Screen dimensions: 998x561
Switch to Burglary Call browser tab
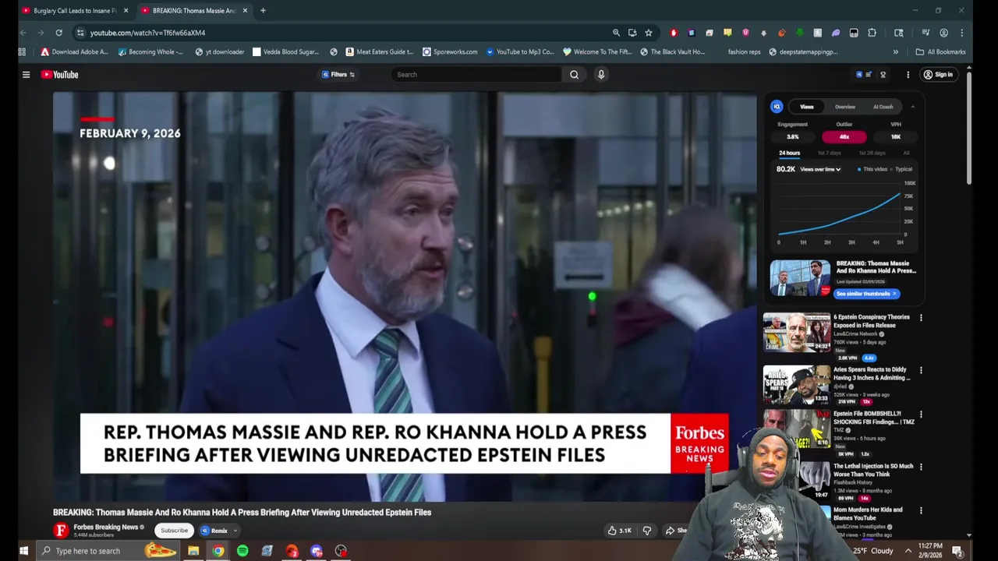(x=75, y=11)
